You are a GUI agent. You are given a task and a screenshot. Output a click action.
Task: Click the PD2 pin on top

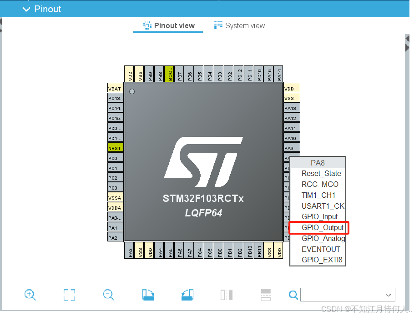(x=229, y=74)
